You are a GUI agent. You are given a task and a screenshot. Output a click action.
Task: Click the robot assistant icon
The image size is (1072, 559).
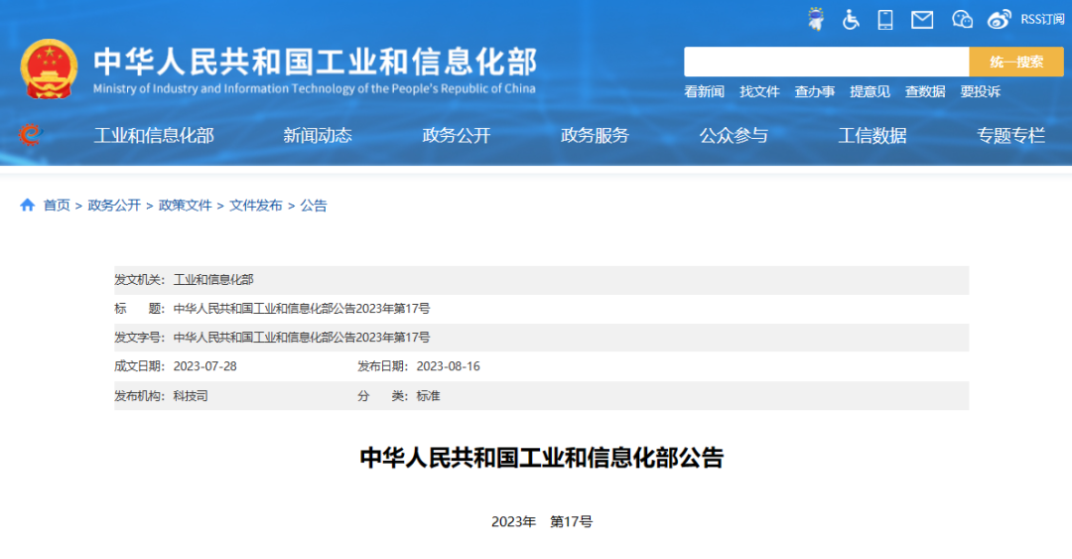click(816, 19)
